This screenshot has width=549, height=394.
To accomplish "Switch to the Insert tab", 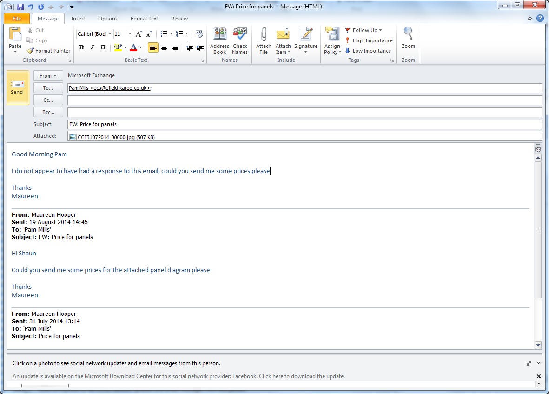I will pyautogui.click(x=78, y=19).
